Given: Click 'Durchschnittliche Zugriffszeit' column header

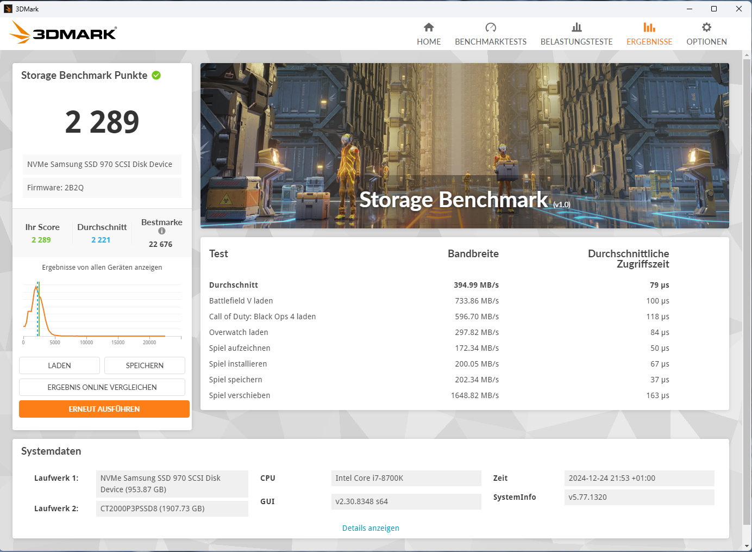Looking at the screenshot, I should 629,259.
